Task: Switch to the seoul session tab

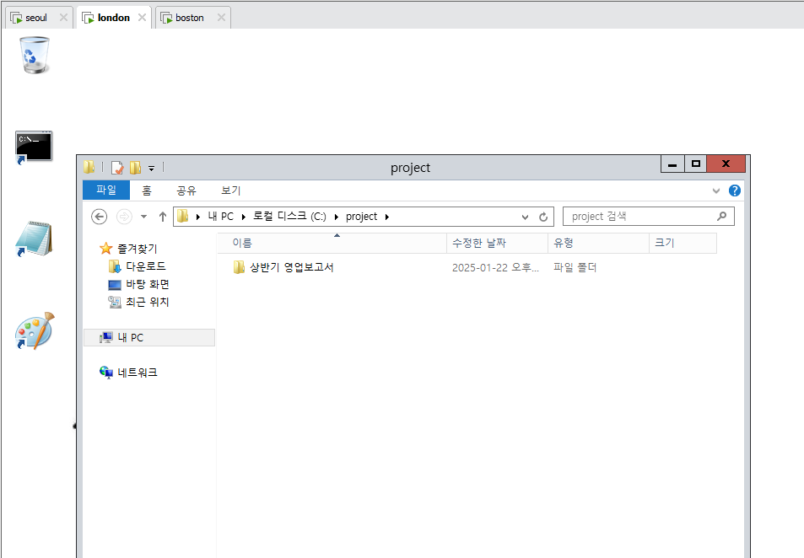Action: click(36, 18)
